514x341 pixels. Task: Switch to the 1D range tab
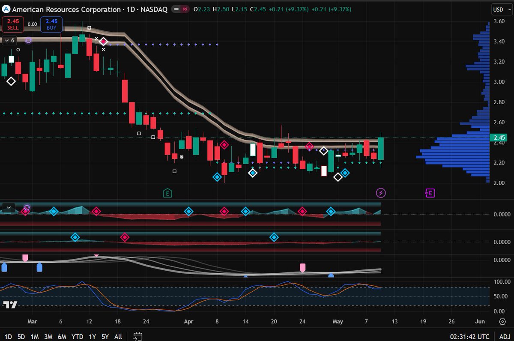click(x=9, y=336)
